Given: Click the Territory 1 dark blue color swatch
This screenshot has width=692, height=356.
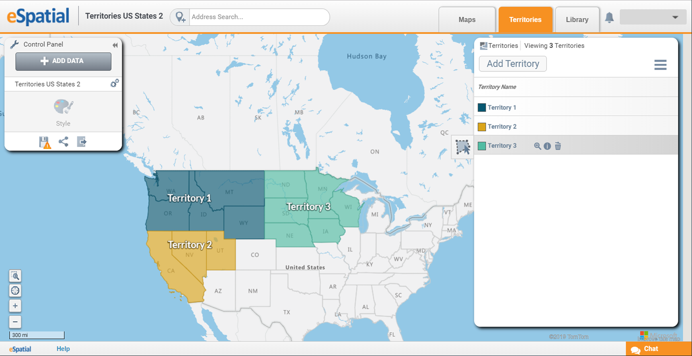Looking at the screenshot, I should pos(482,107).
